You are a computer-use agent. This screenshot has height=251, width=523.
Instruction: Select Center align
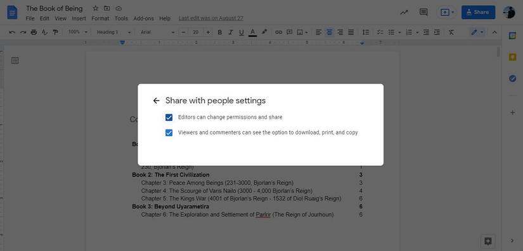[x=329, y=32]
